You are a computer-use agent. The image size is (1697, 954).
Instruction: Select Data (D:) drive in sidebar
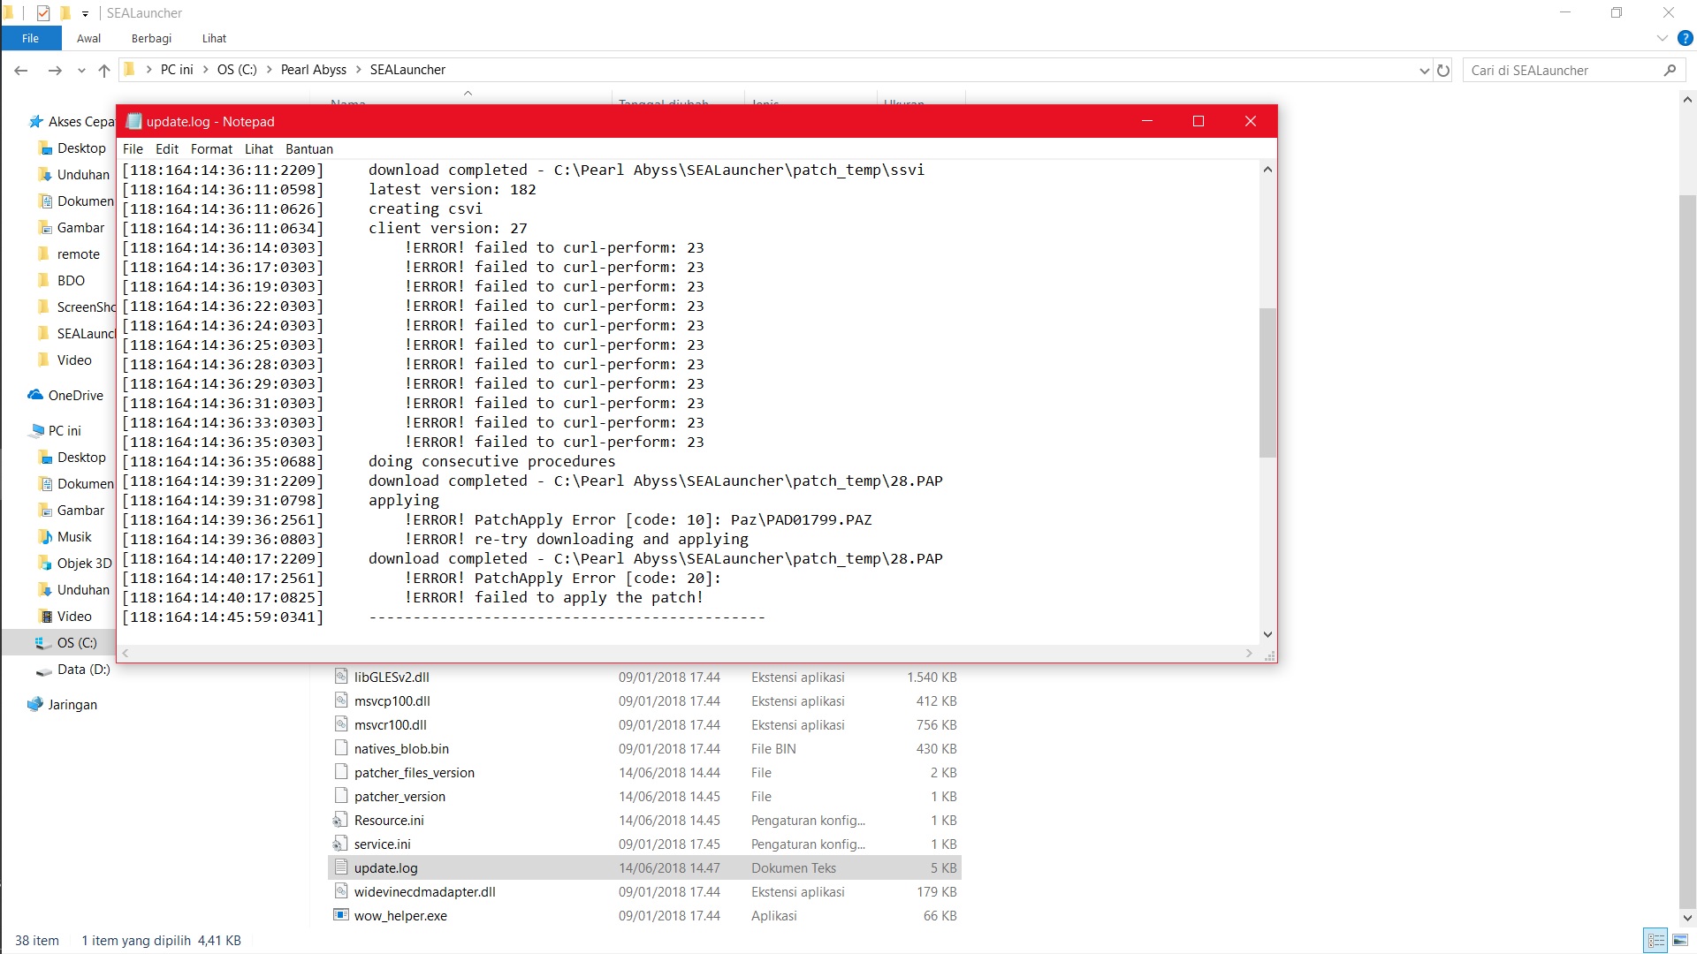[x=83, y=670]
